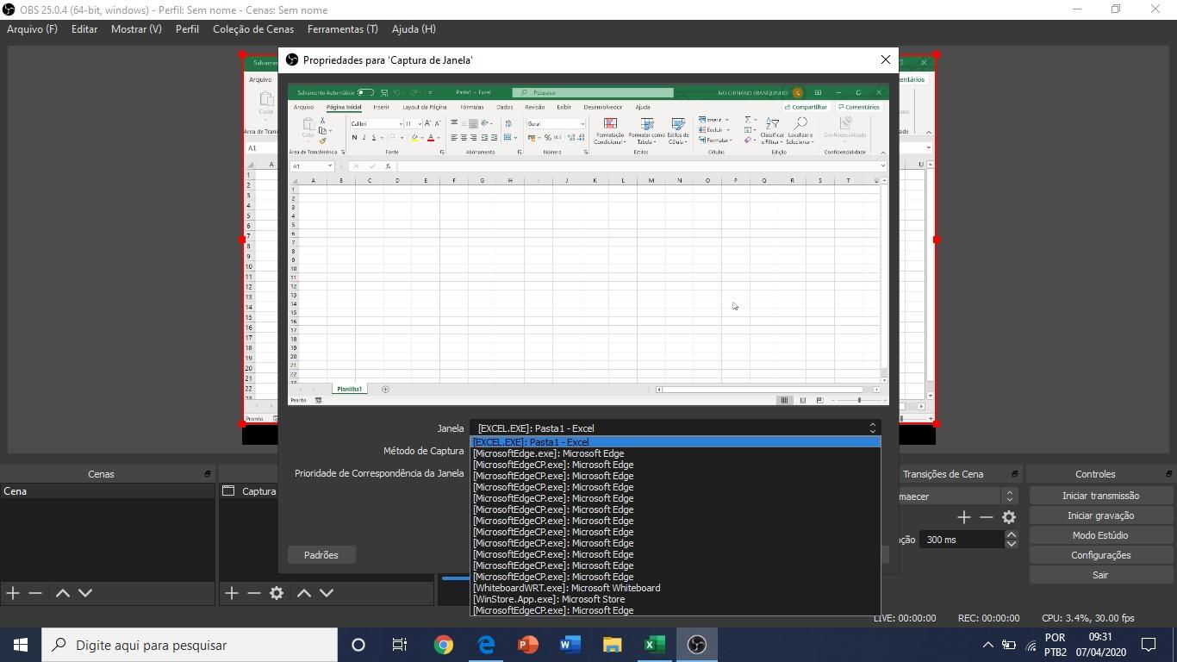Choose '[WinStore.App.exe]: Microsoft Store' window

(x=675, y=599)
